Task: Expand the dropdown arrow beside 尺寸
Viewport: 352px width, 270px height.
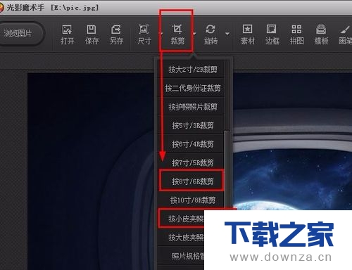Action: pos(161,34)
